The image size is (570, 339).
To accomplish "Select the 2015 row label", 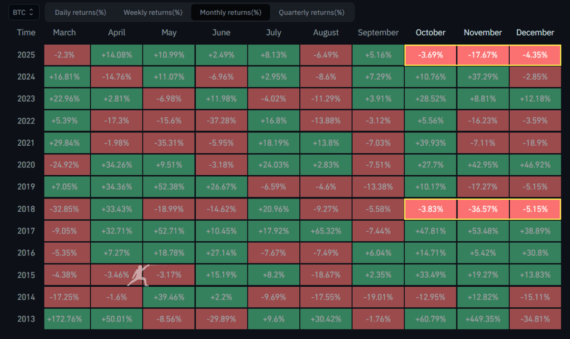I will click(x=26, y=274).
